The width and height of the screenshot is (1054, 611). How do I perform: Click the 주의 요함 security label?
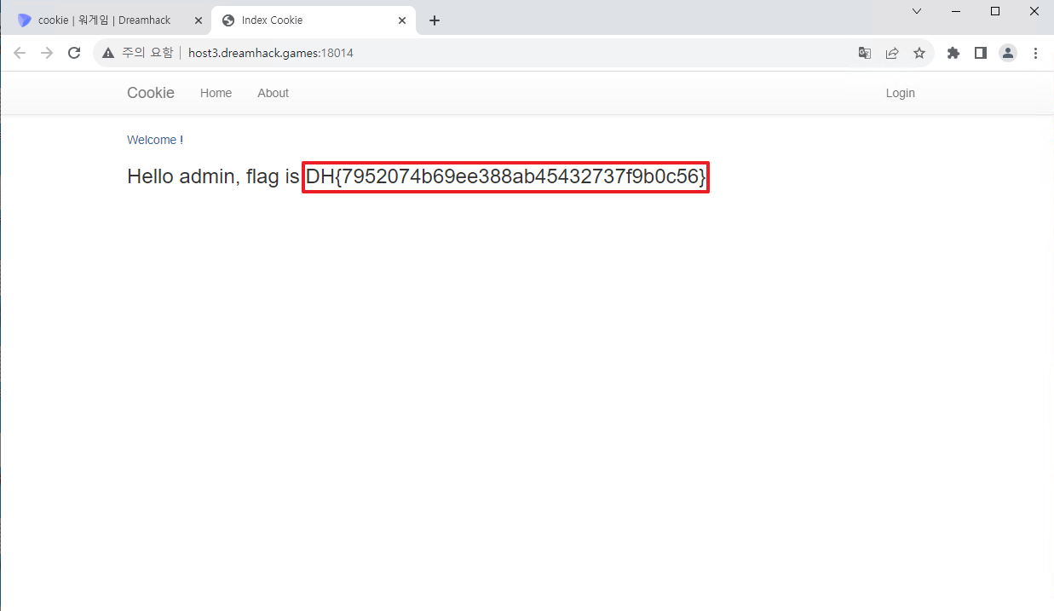(147, 53)
